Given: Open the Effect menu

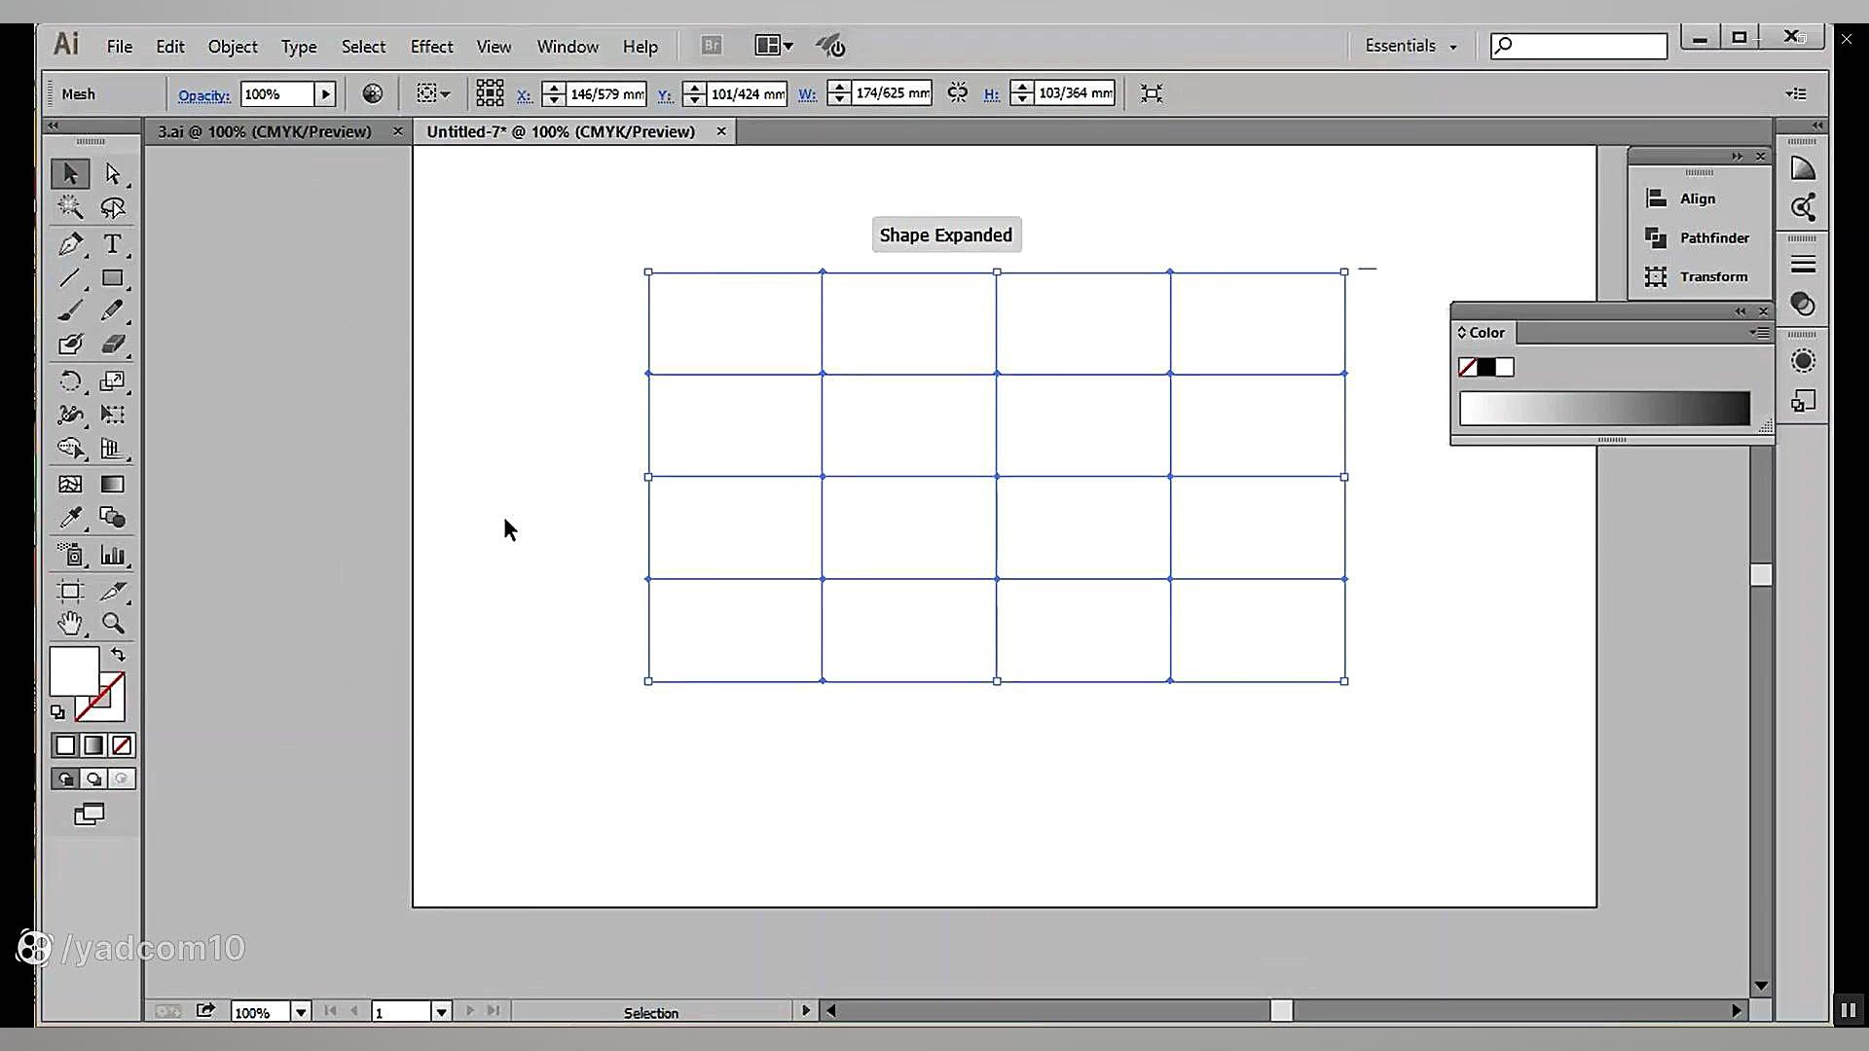Looking at the screenshot, I should (431, 47).
